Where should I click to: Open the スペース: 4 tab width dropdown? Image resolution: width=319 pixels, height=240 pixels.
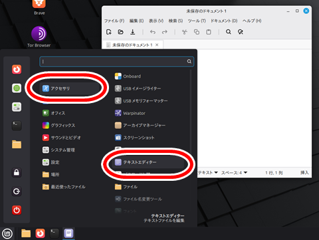click(235, 172)
